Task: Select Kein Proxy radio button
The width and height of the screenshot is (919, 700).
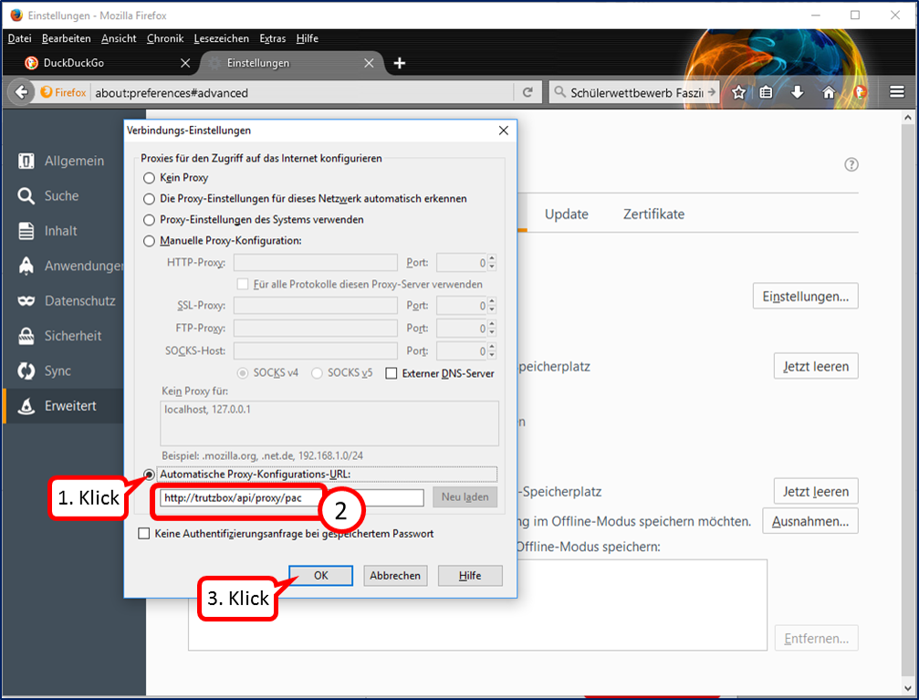Action: point(149,178)
